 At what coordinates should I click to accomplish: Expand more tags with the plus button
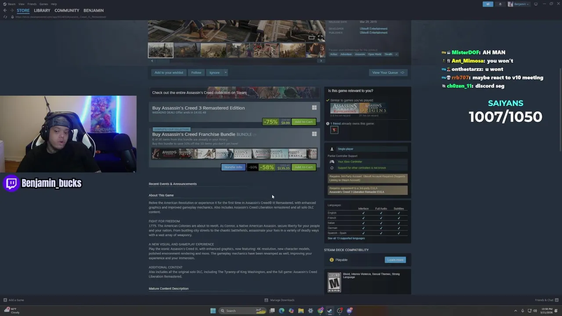pyautogui.click(x=396, y=54)
